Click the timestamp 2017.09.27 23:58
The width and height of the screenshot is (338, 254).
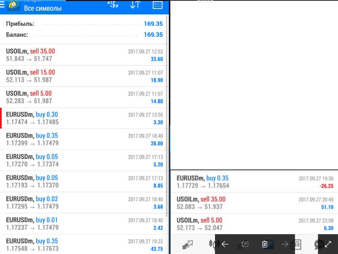tap(316, 220)
